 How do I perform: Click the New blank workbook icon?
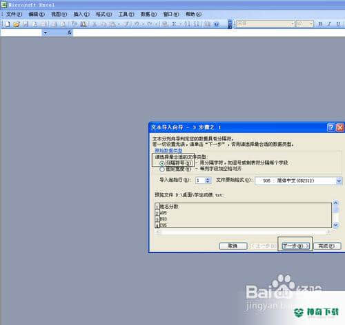coord(7,24)
